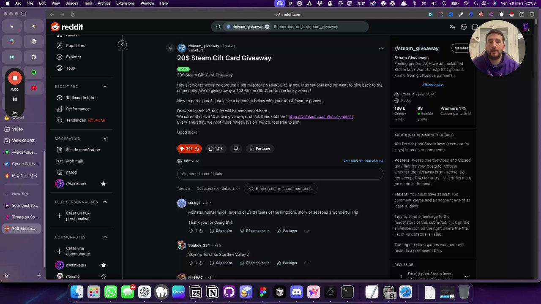The width and height of the screenshot is (541, 304).
Task: Upvote Hitsujii's comment
Action: click(191, 231)
